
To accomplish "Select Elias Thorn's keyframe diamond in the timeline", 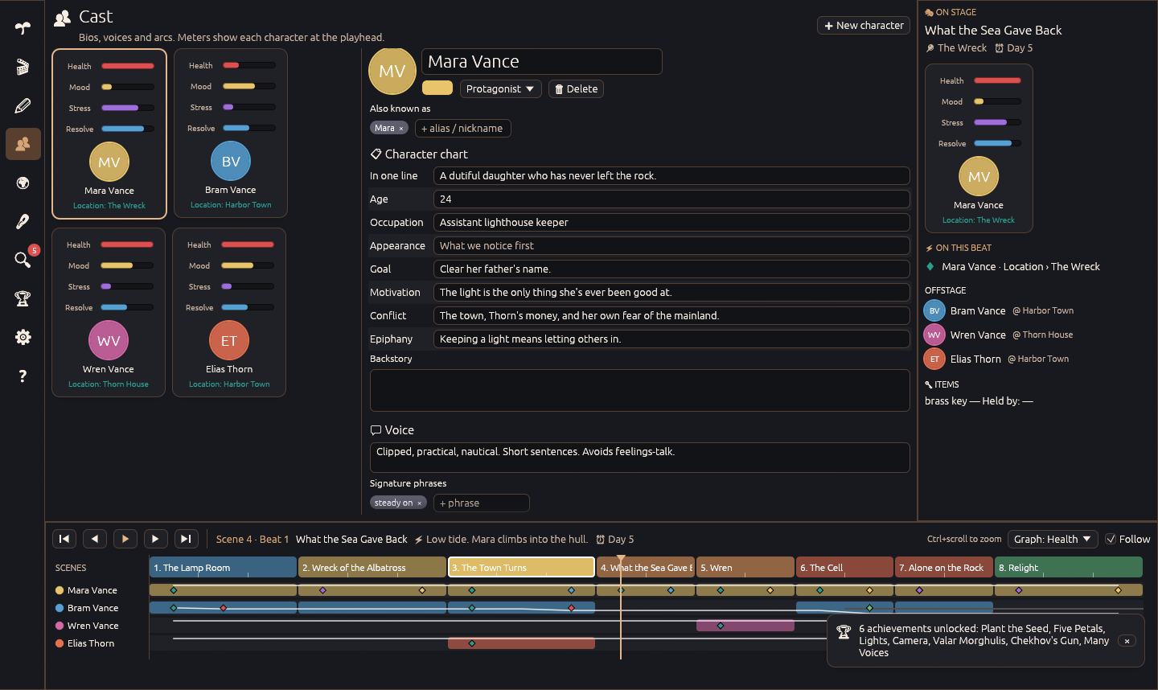I will coord(472,643).
